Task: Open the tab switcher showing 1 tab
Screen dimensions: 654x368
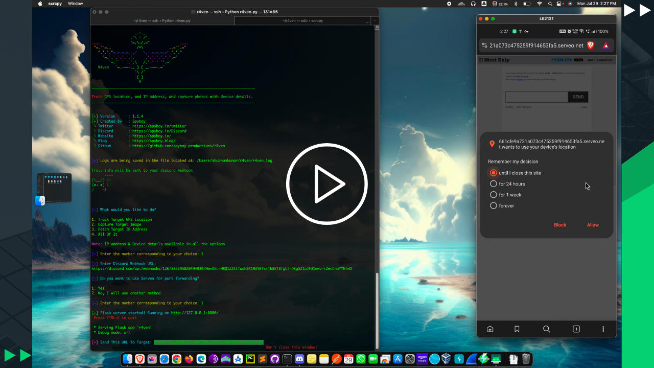Action: pos(576,329)
